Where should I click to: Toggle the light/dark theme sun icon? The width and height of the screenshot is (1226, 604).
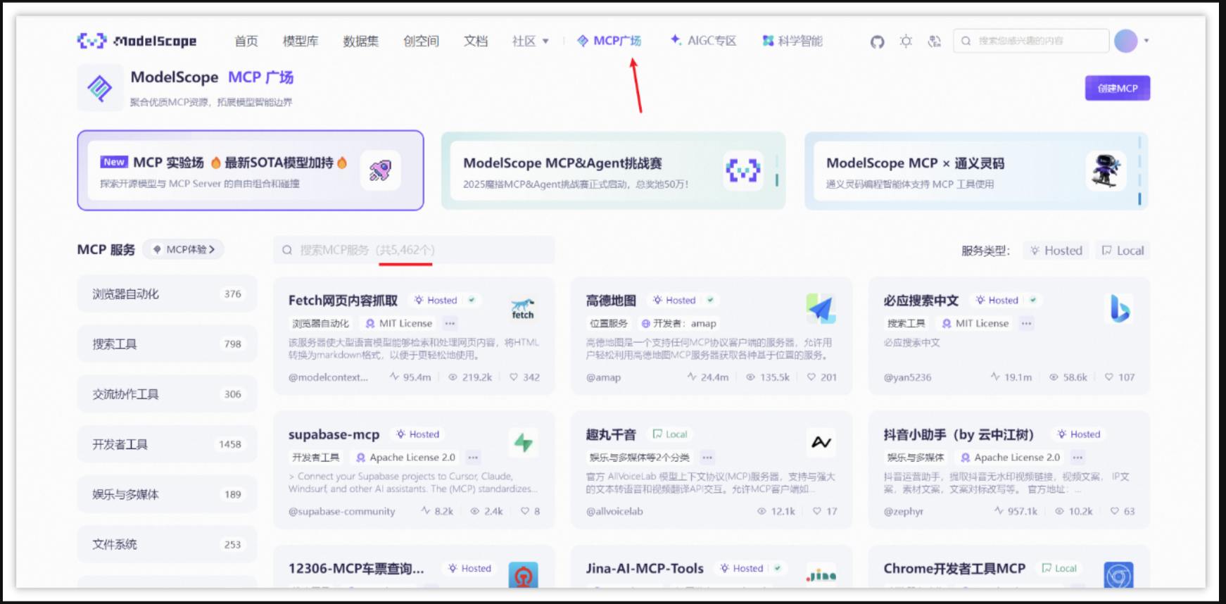(x=906, y=42)
